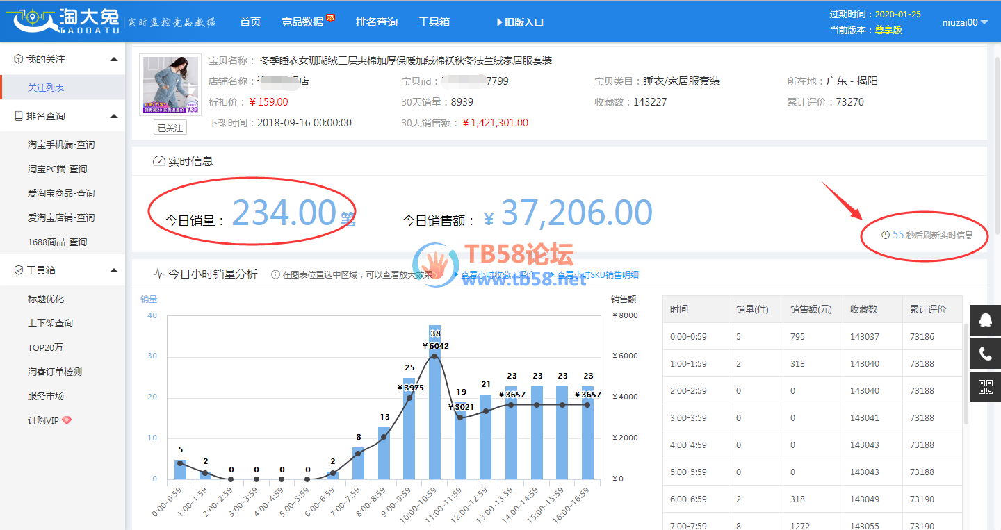This screenshot has width=1001, height=530.
Task: Open 爱淘宝店铺-查询
Action: 61,217
